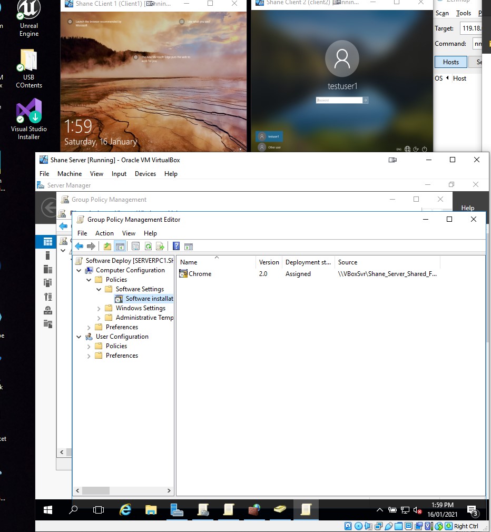Image resolution: width=491 pixels, height=532 pixels.
Task: Expand Preferences under User Configuration
Action: (89, 356)
